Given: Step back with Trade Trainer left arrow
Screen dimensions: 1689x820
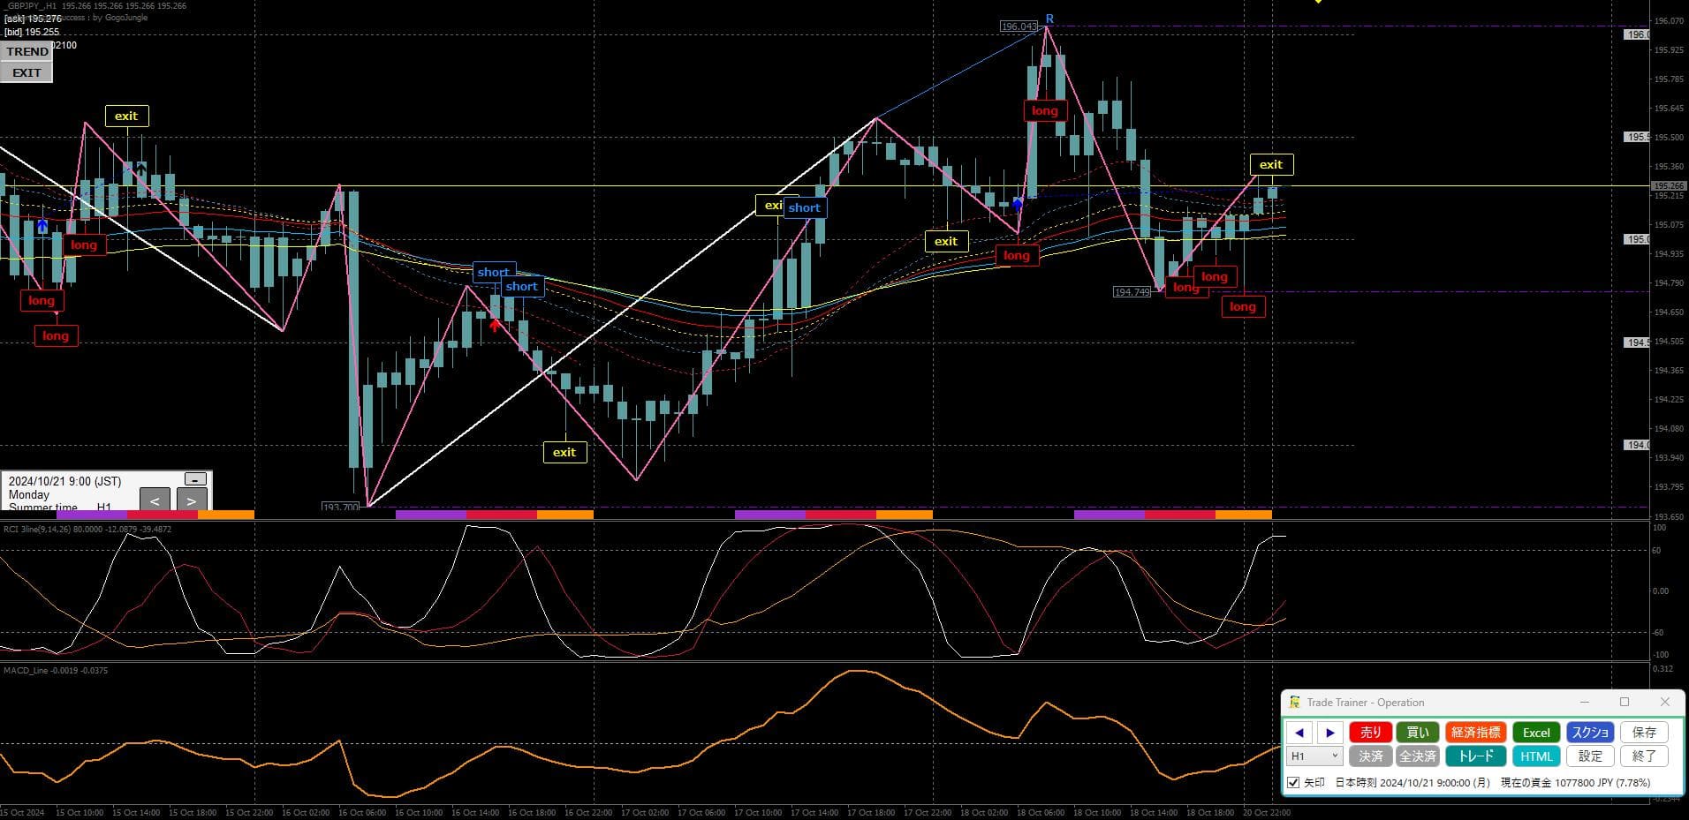Looking at the screenshot, I should (x=1299, y=733).
